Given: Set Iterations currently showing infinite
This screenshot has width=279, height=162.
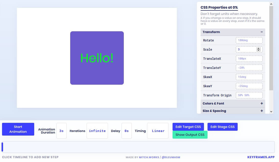Looking at the screenshot, I should click(97, 131).
